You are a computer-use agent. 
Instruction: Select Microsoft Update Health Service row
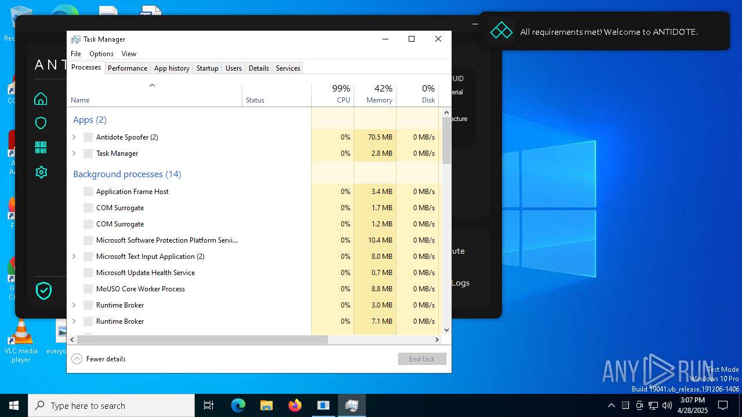tap(253, 273)
